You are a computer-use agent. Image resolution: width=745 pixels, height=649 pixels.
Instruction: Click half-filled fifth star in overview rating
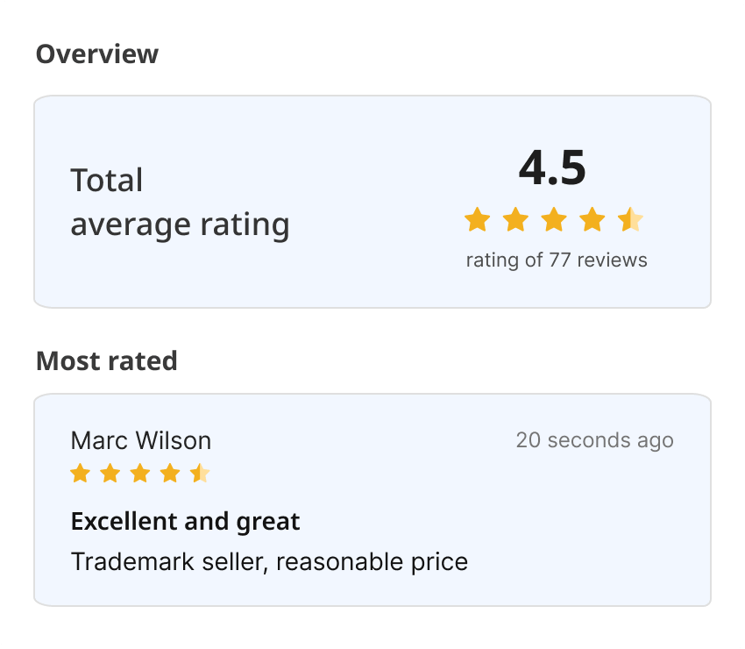(631, 219)
